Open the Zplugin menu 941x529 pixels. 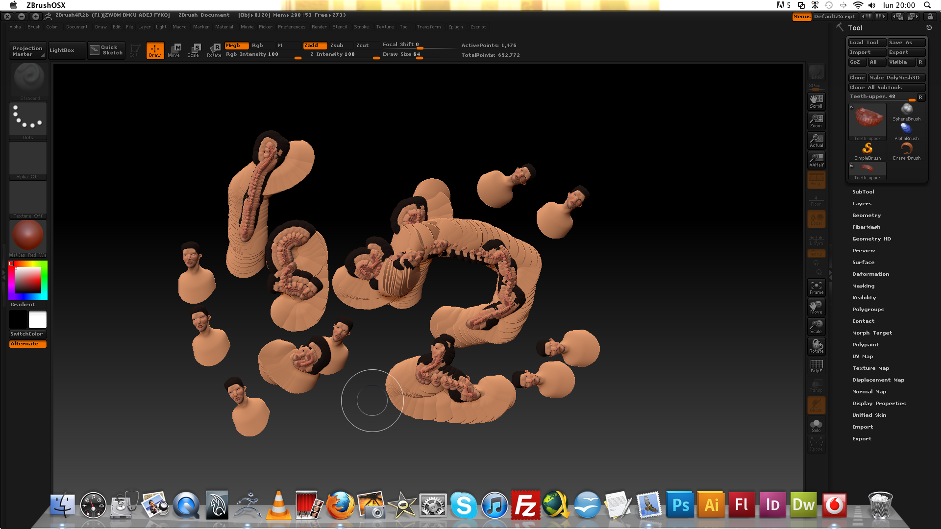(x=455, y=27)
